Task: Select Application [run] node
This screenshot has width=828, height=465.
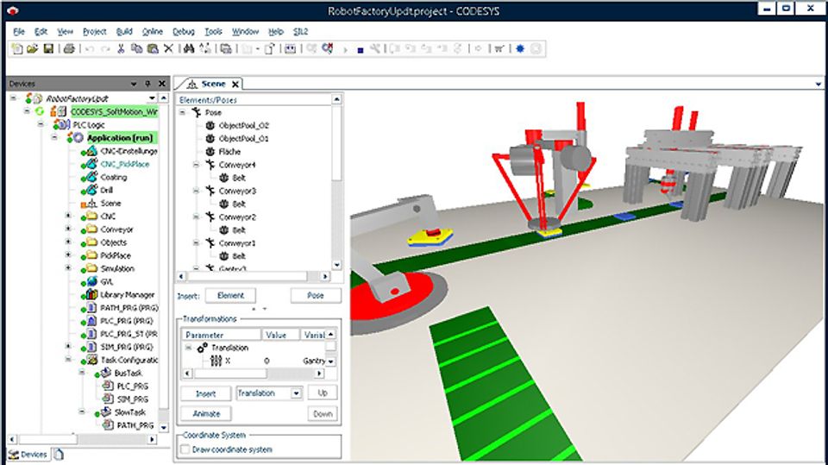Action: (120, 138)
